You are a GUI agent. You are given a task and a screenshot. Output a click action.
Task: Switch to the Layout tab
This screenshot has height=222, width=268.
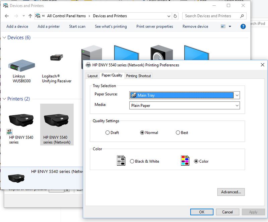point(92,76)
